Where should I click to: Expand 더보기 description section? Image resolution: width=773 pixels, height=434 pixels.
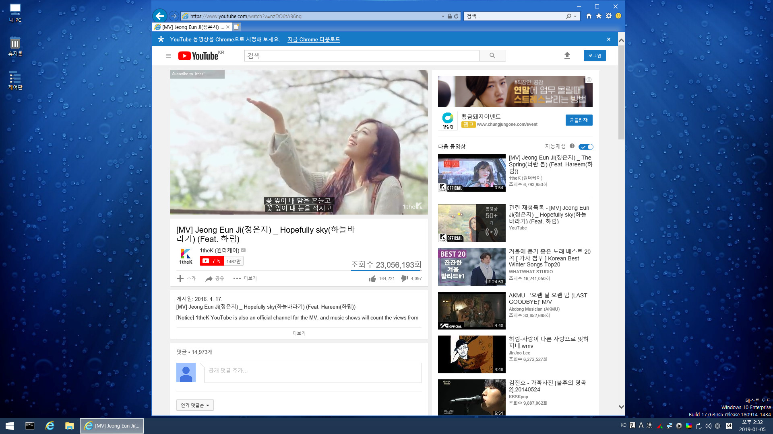(299, 333)
